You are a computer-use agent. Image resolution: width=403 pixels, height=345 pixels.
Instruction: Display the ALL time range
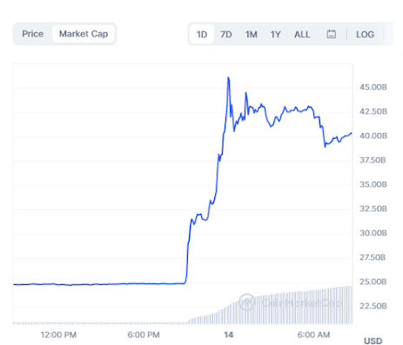click(x=302, y=35)
